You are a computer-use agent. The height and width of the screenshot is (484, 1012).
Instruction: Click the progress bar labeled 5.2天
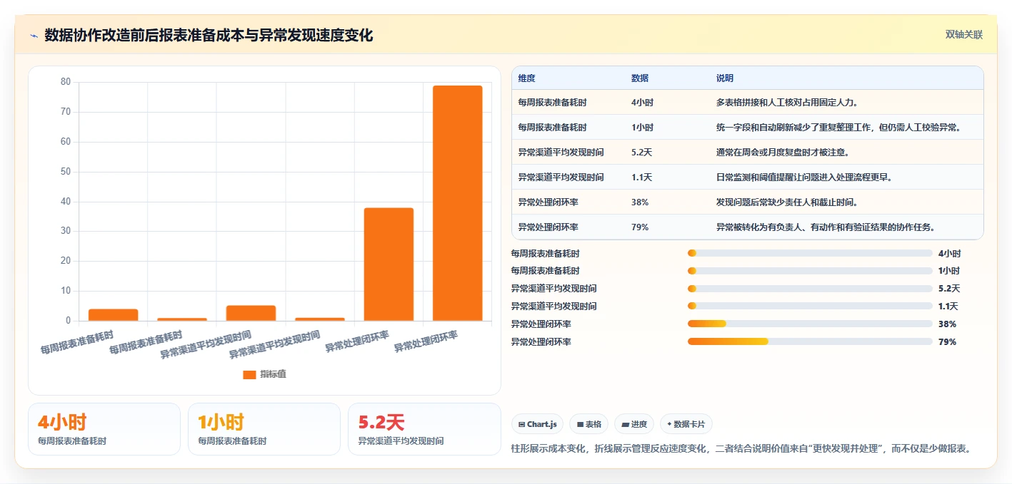point(810,289)
